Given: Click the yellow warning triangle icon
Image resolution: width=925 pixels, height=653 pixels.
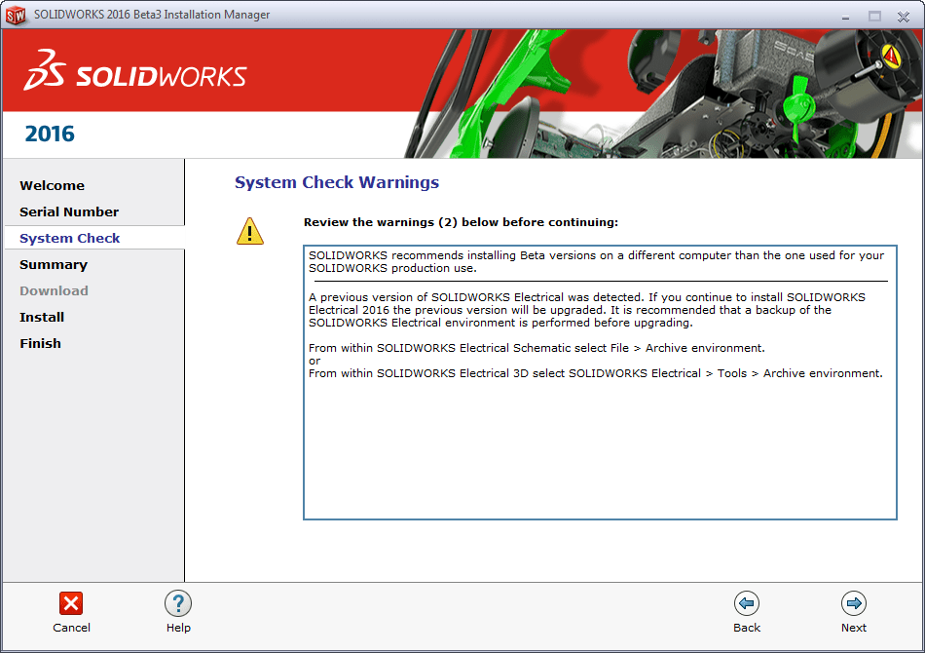Looking at the screenshot, I should tap(250, 232).
